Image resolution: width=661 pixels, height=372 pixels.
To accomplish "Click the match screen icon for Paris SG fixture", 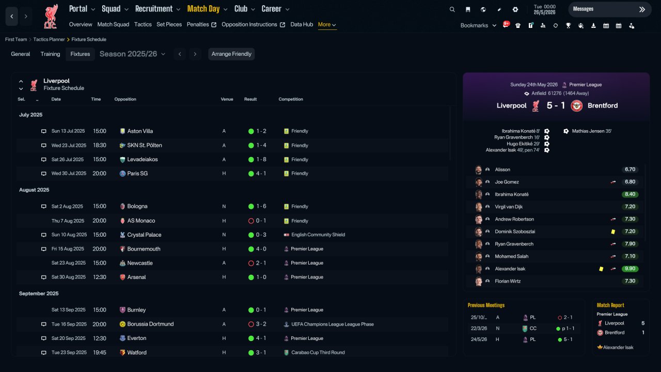I will tap(44, 174).
